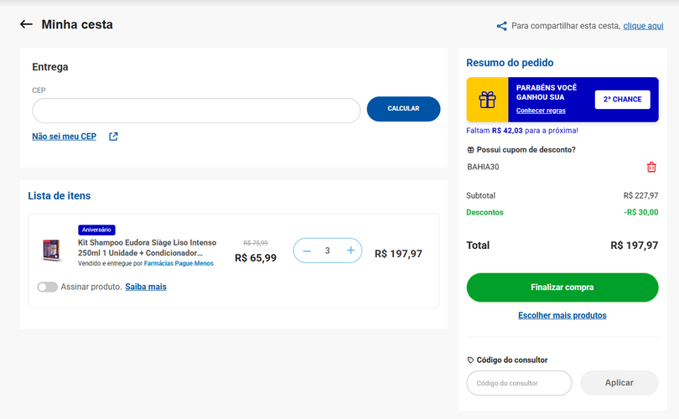This screenshot has height=419, width=679.
Task: Click the yellow gift icon in the banner
Action: coord(487,100)
